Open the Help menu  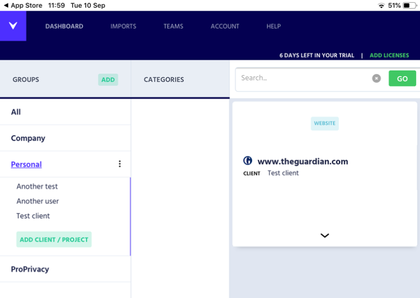274,26
